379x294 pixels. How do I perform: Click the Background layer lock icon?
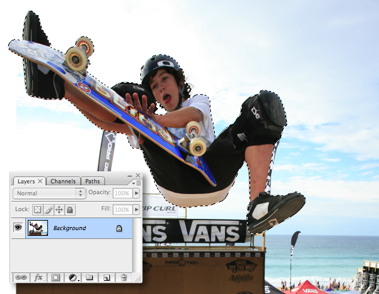(119, 228)
